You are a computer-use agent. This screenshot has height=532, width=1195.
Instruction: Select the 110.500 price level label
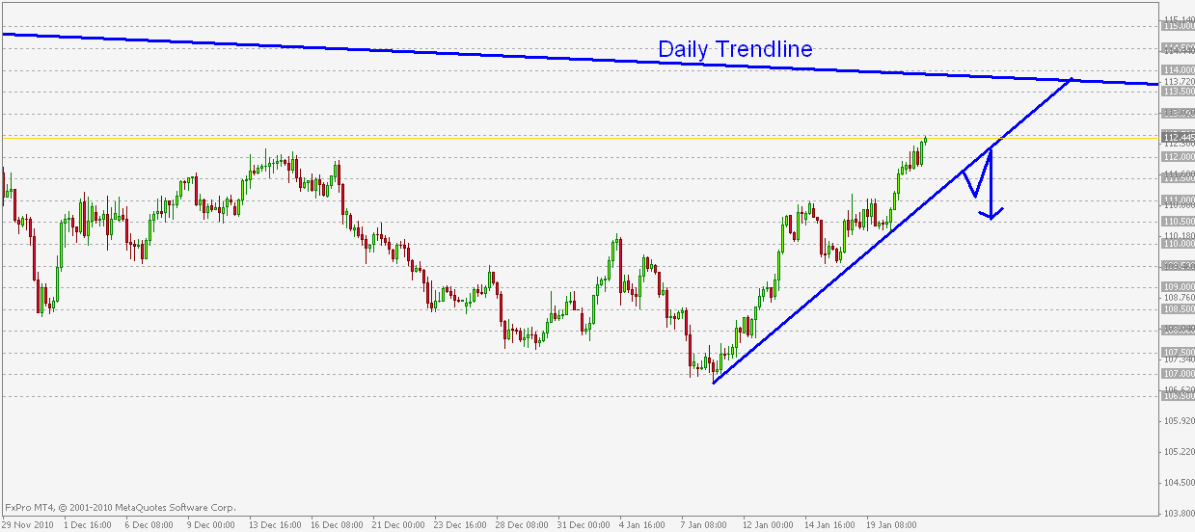point(1176,222)
